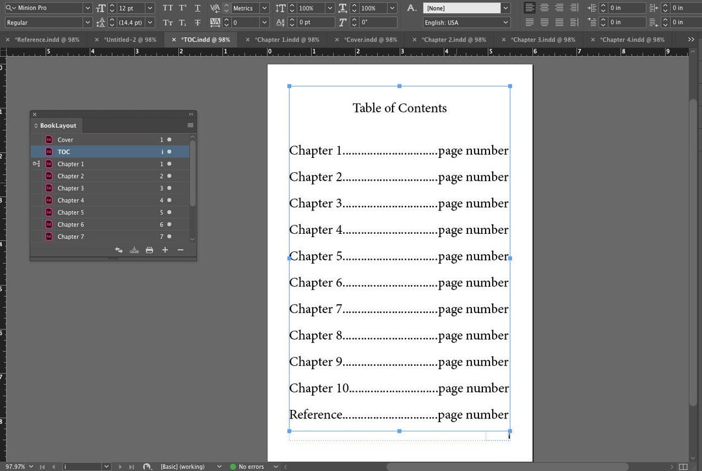Toggle Strikethrough formatting button
The height and width of the screenshot is (471, 702).
198,22
